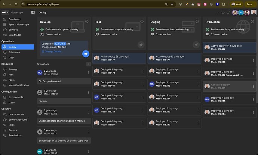Click the blue MQ user avatar in header

[x=241, y=12]
